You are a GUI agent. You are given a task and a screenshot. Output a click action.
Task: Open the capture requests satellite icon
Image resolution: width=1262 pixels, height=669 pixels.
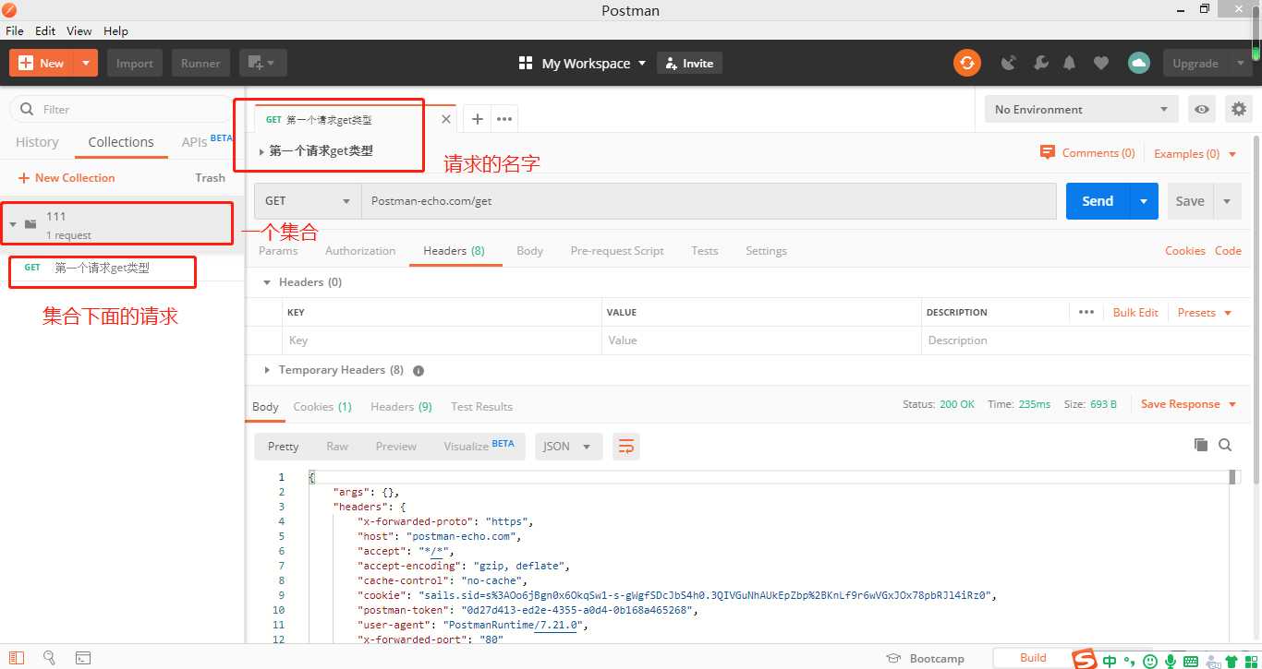[1009, 63]
